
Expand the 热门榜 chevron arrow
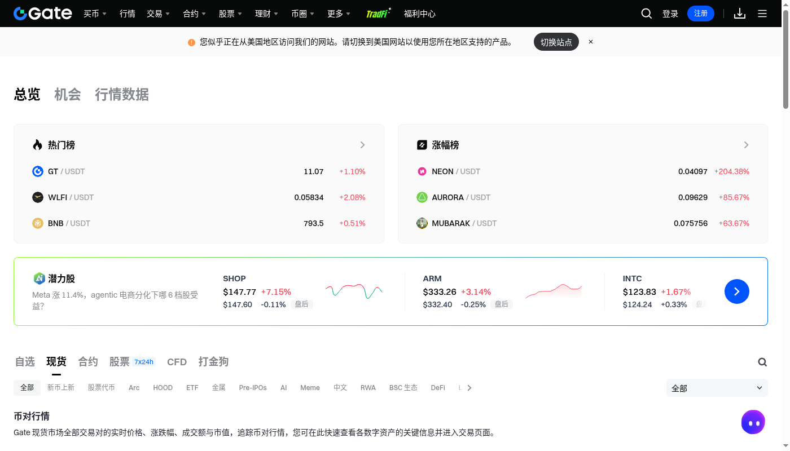coord(362,145)
